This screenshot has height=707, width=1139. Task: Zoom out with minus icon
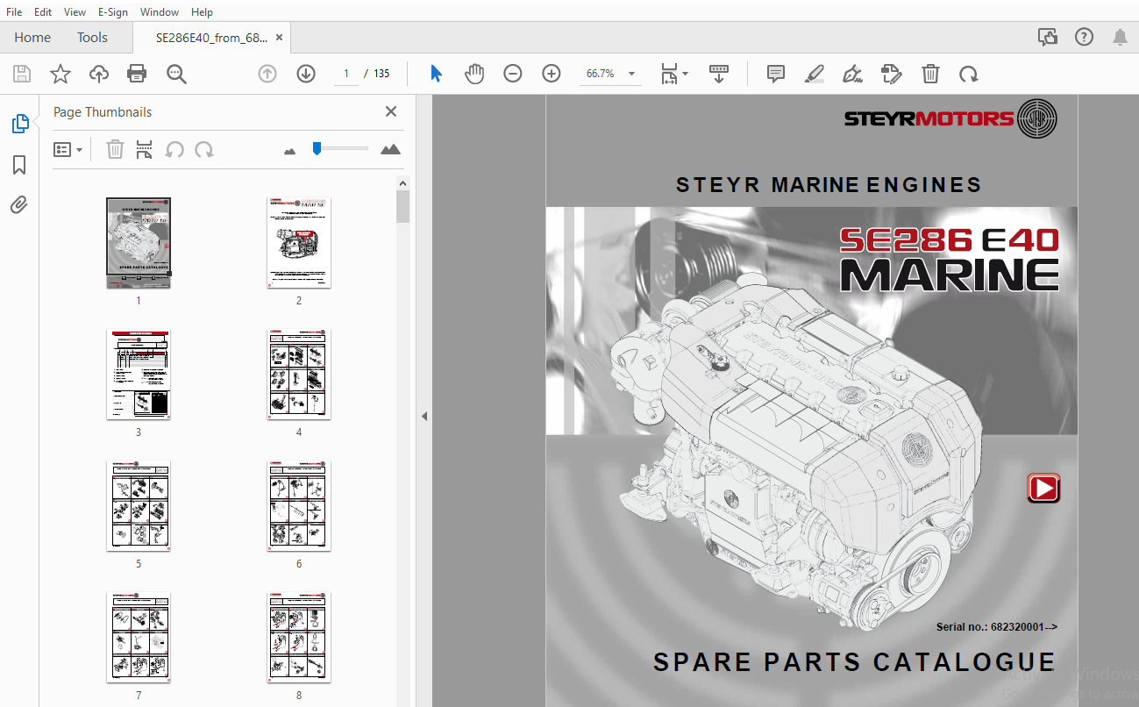pyautogui.click(x=513, y=75)
